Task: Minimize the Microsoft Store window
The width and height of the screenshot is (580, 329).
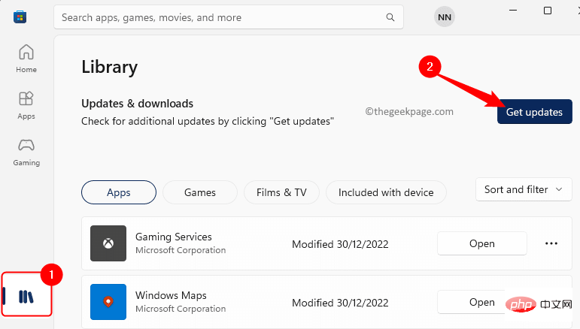Action: [x=513, y=11]
